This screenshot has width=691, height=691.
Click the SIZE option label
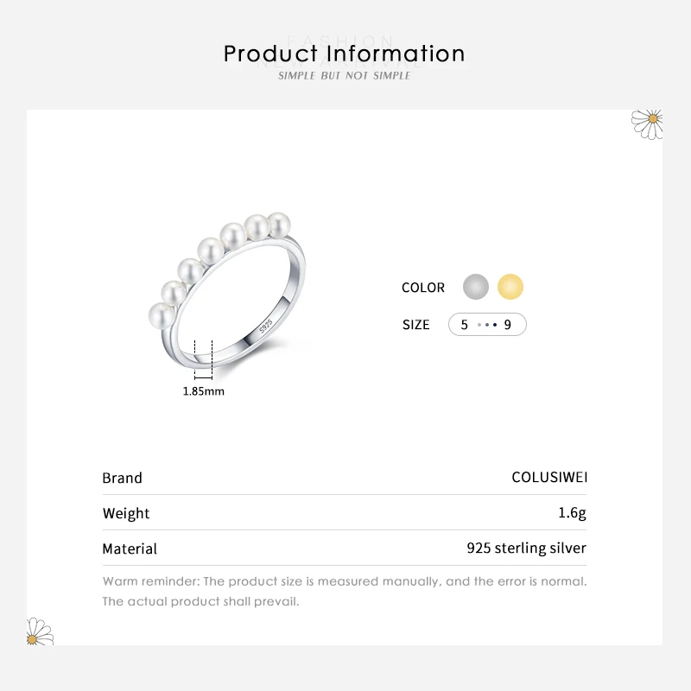(415, 325)
